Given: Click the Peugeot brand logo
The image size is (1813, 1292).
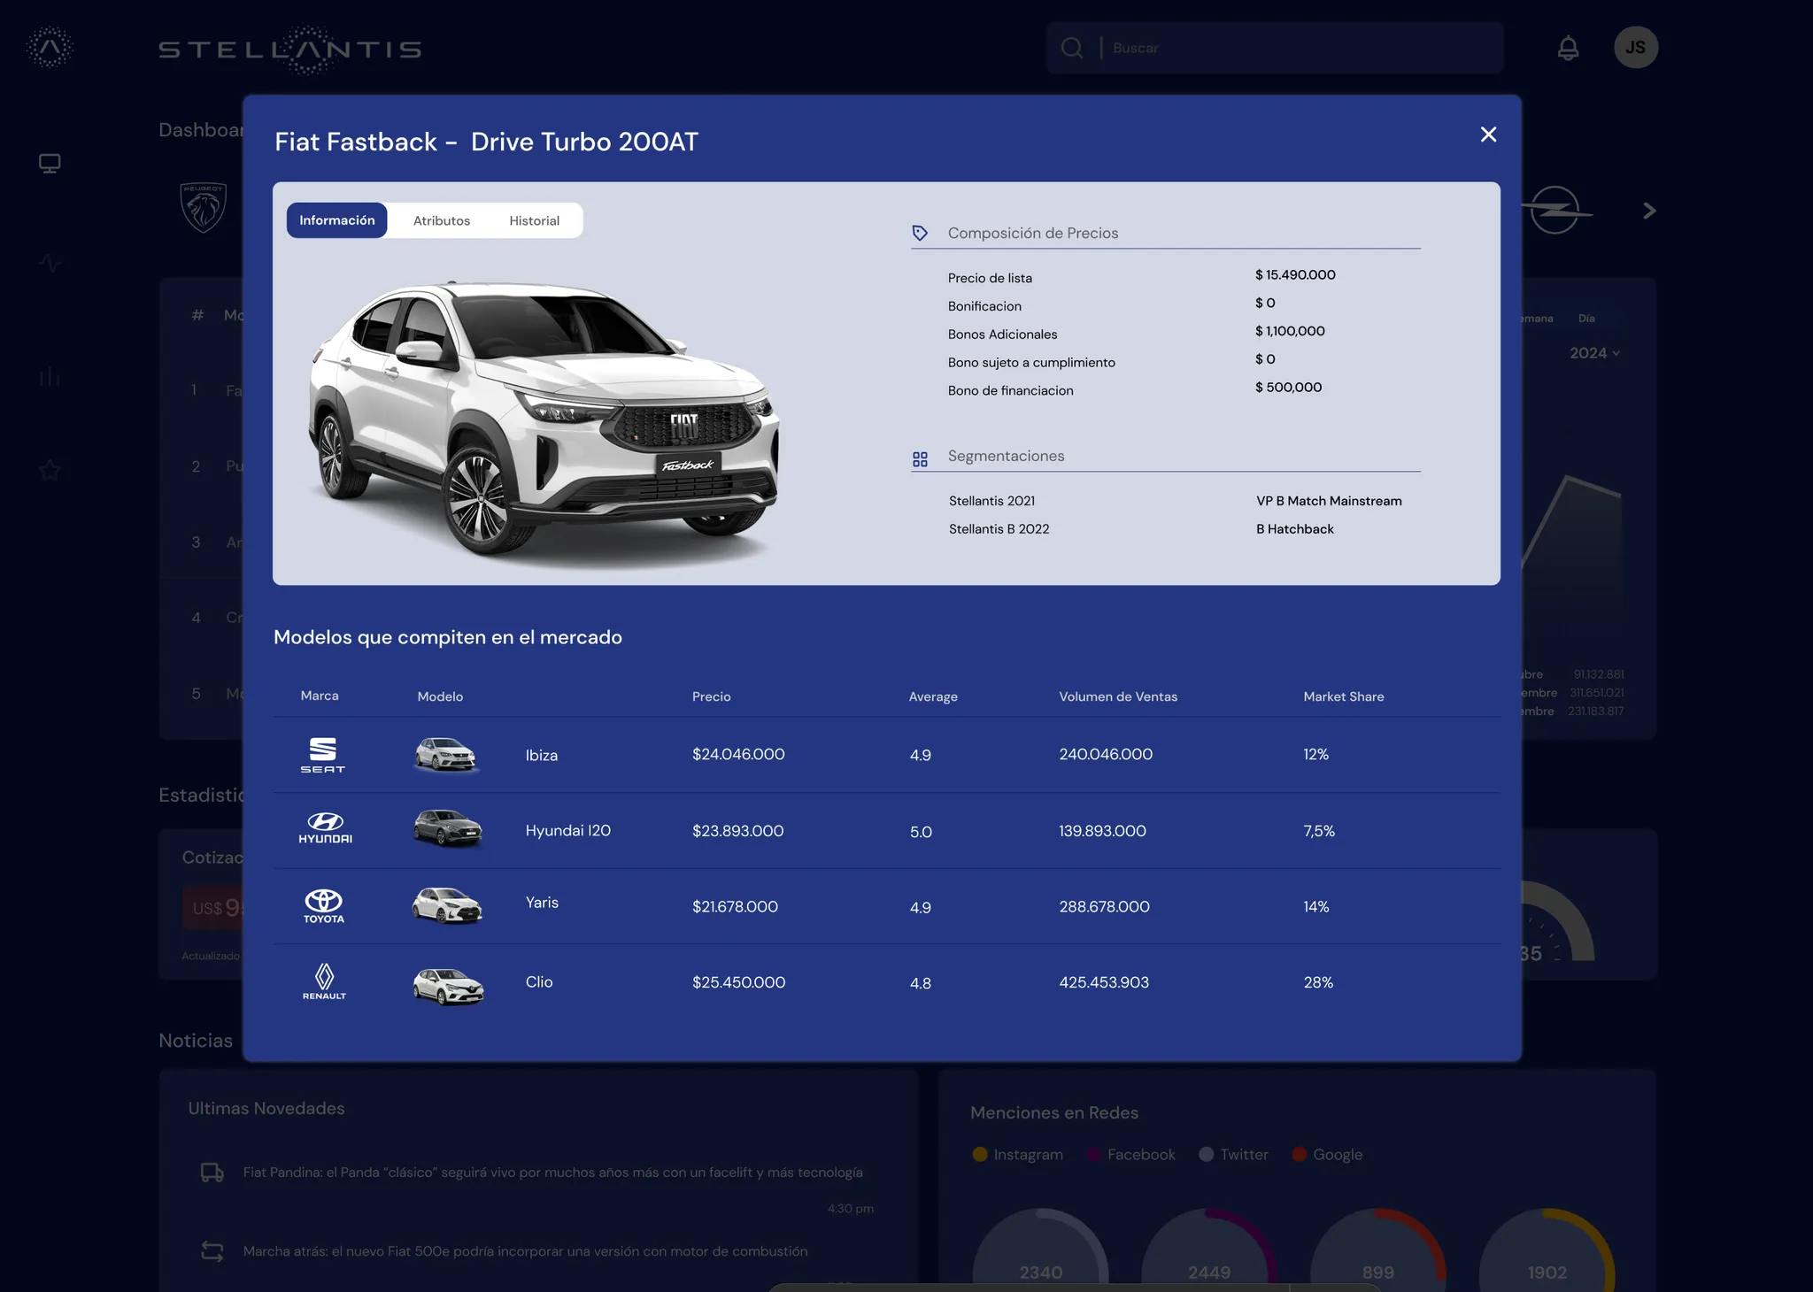Looking at the screenshot, I should (x=204, y=209).
